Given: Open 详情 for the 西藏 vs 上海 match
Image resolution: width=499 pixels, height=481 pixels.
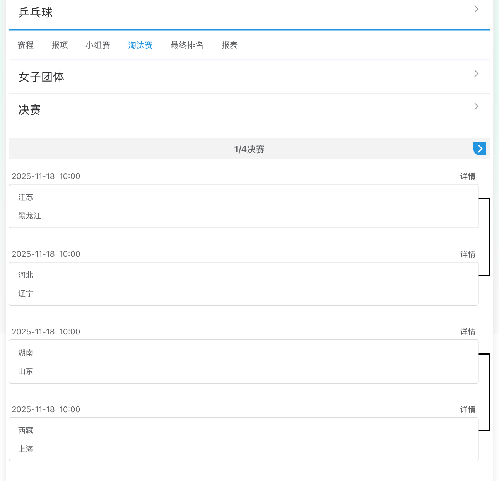Looking at the screenshot, I should pyautogui.click(x=468, y=409).
